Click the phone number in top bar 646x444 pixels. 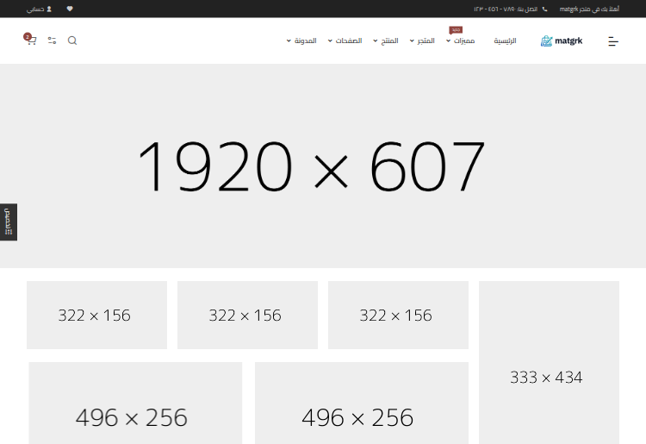[506, 9]
